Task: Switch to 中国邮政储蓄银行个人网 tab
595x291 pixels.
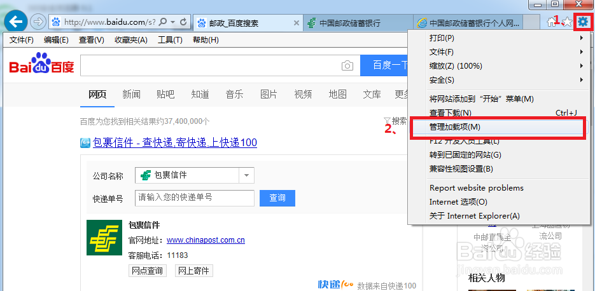Action: pyautogui.click(x=468, y=23)
